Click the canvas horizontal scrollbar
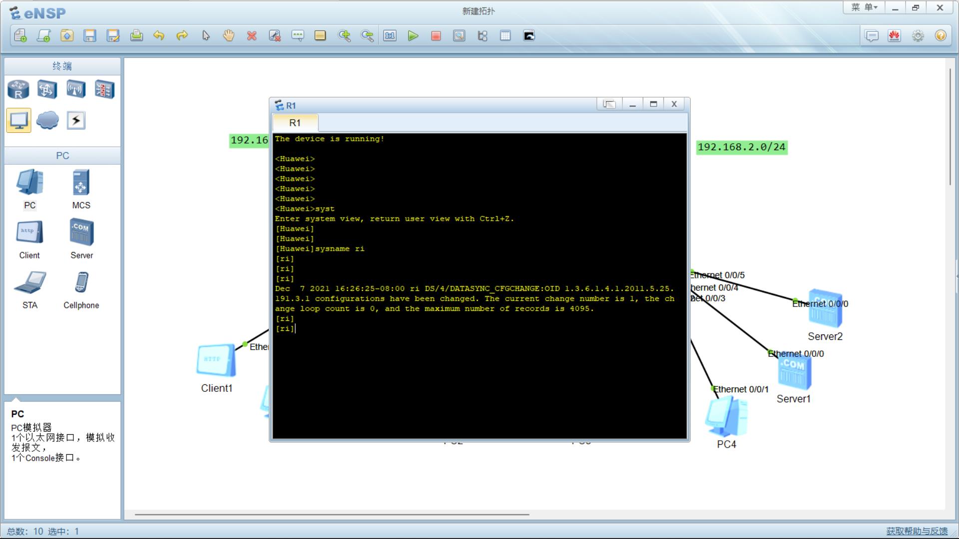Screen dimensions: 959x539 point(332,514)
